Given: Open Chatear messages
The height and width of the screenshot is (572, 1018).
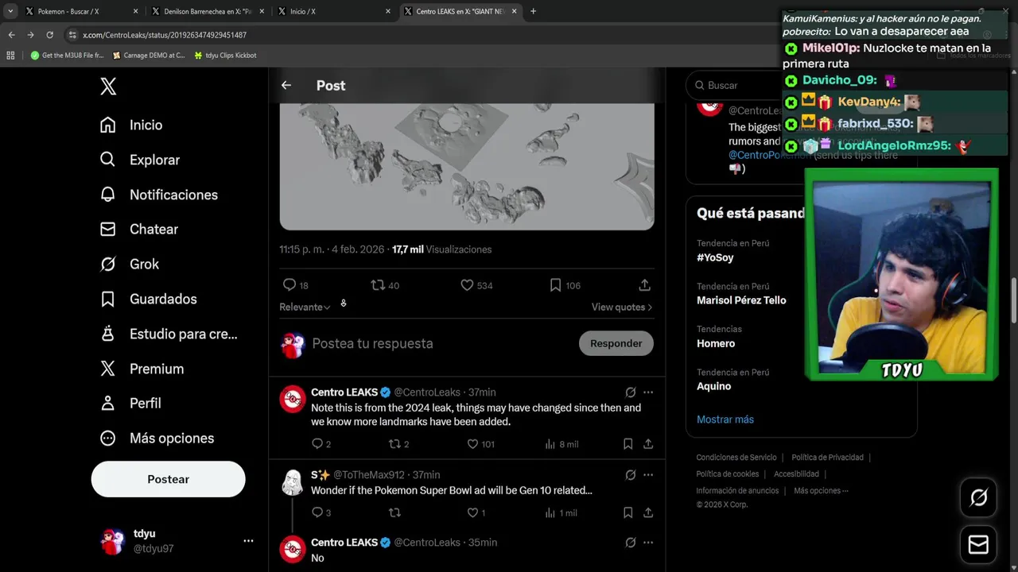Looking at the screenshot, I should 139,229.
